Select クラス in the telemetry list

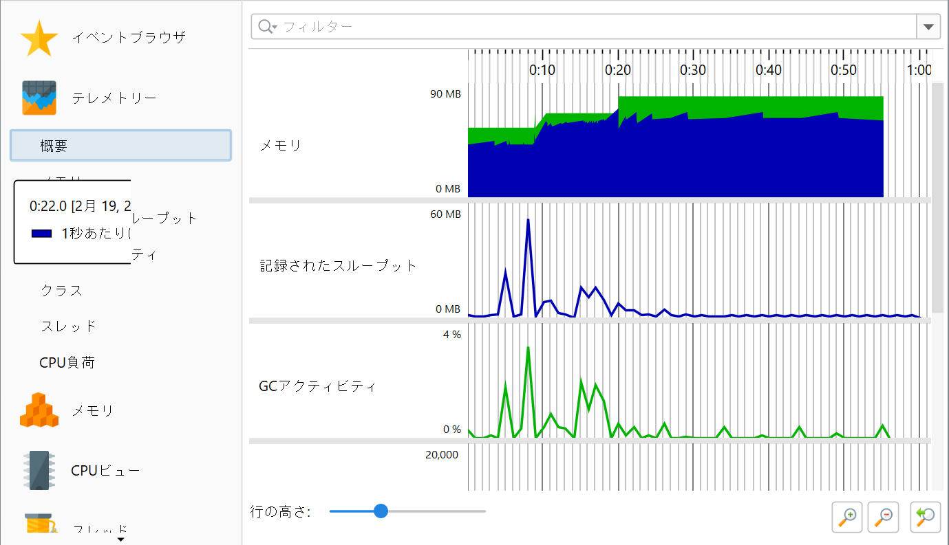[x=61, y=291]
